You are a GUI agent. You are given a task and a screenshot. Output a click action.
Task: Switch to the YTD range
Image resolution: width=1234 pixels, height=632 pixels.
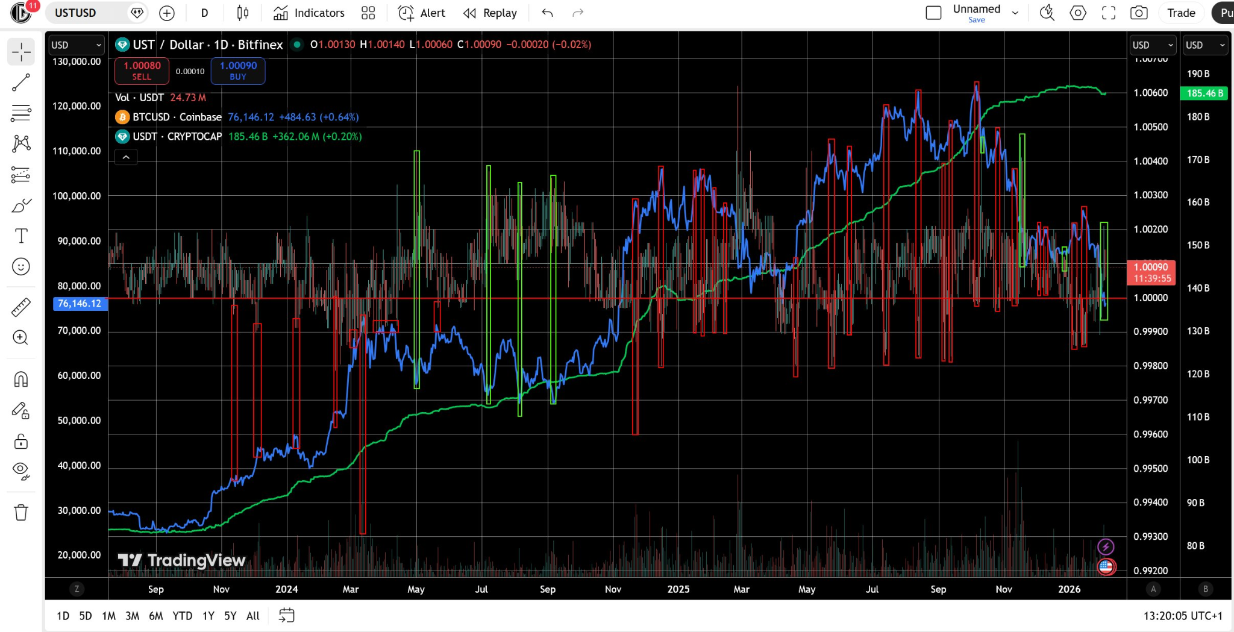(182, 616)
